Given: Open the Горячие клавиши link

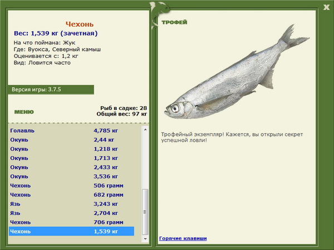Looking at the screenshot, I should [x=183, y=238].
